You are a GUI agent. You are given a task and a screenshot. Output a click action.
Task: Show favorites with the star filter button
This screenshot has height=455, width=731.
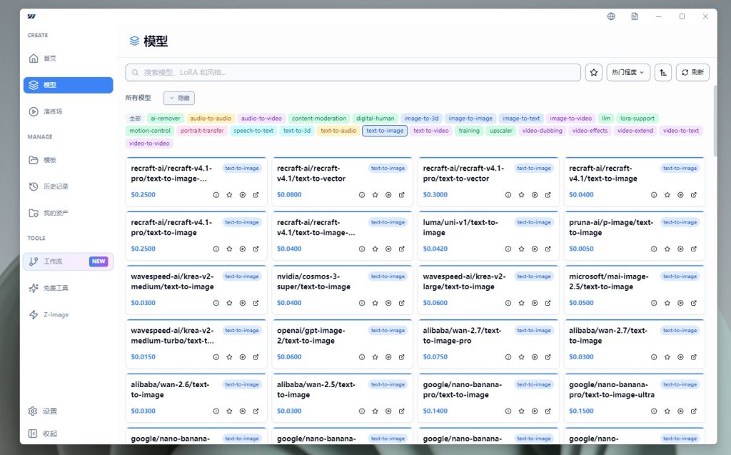point(593,72)
